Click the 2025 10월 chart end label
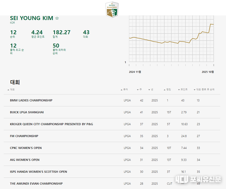The image size is (226, 189). tap(208, 72)
